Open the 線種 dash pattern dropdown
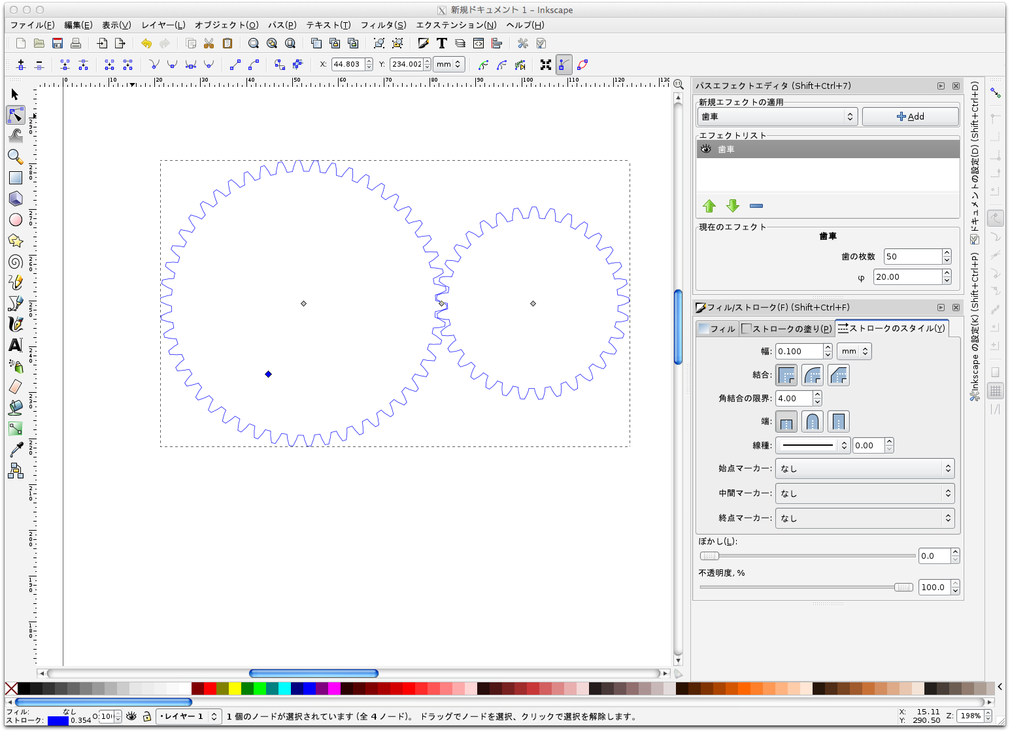 [813, 445]
